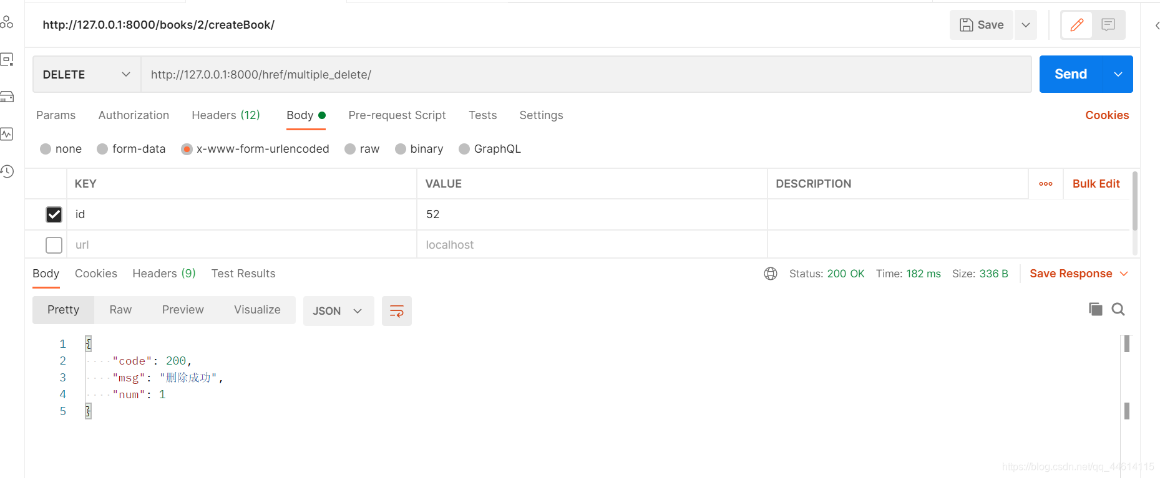Copy response body icon

click(1095, 309)
